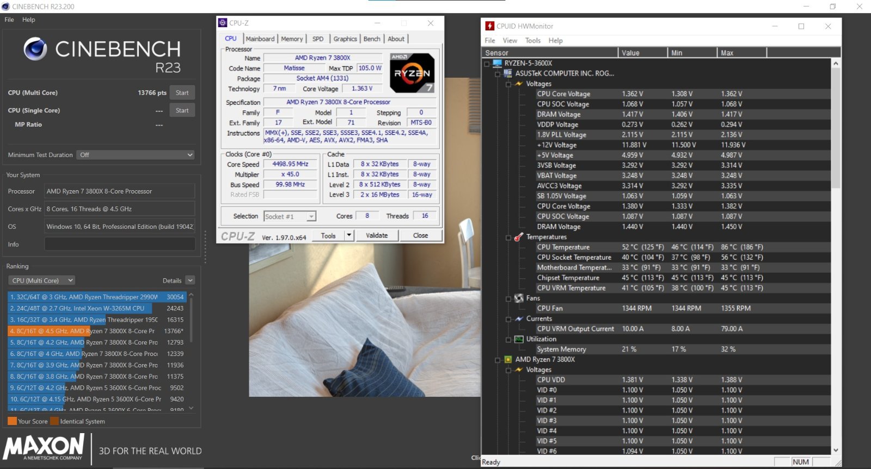Collapse the Temperatures node
The image size is (871, 469).
pos(508,237)
